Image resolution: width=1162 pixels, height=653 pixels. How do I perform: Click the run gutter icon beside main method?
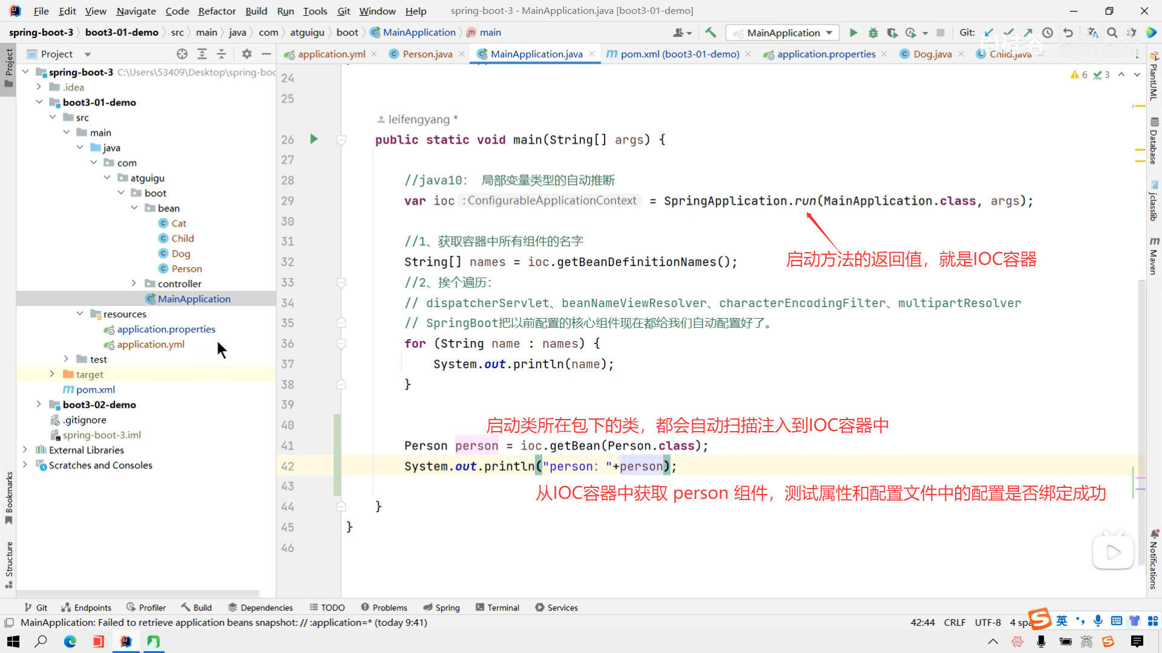(x=313, y=139)
